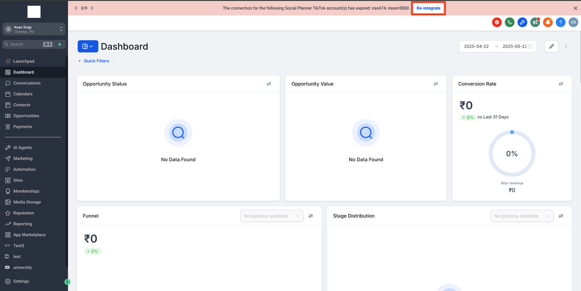Image resolution: width=581 pixels, height=291 pixels.
Task: Open Conversion Rate widget filter settings
Action: coord(561,84)
